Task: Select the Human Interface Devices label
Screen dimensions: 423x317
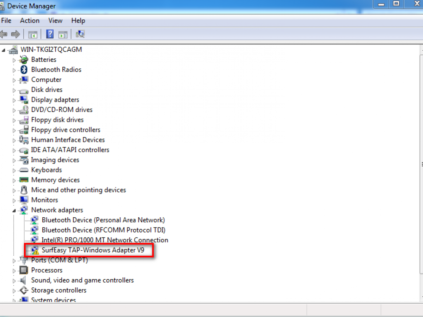Action: pyautogui.click(x=68, y=140)
